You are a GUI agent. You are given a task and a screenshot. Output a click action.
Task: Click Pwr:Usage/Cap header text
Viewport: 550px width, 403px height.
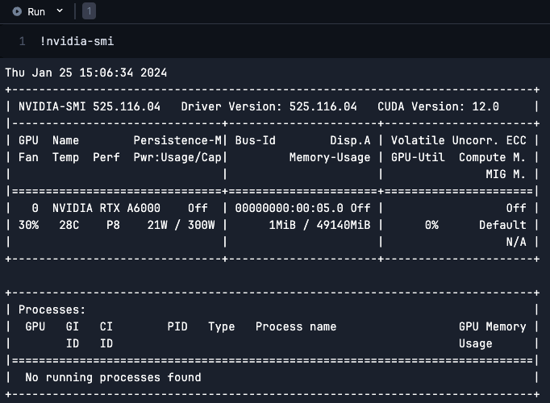pos(177,157)
